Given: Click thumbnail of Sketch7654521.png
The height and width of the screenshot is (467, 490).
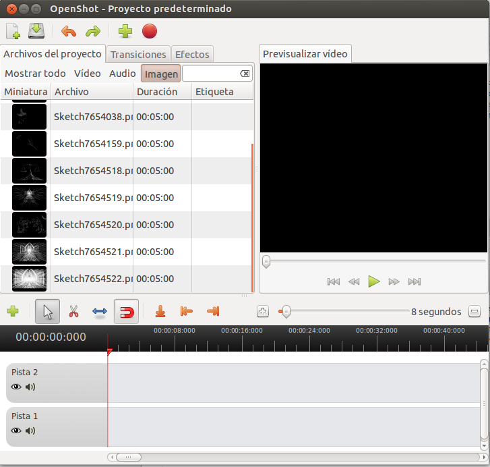Looking at the screenshot, I should [x=29, y=252].
